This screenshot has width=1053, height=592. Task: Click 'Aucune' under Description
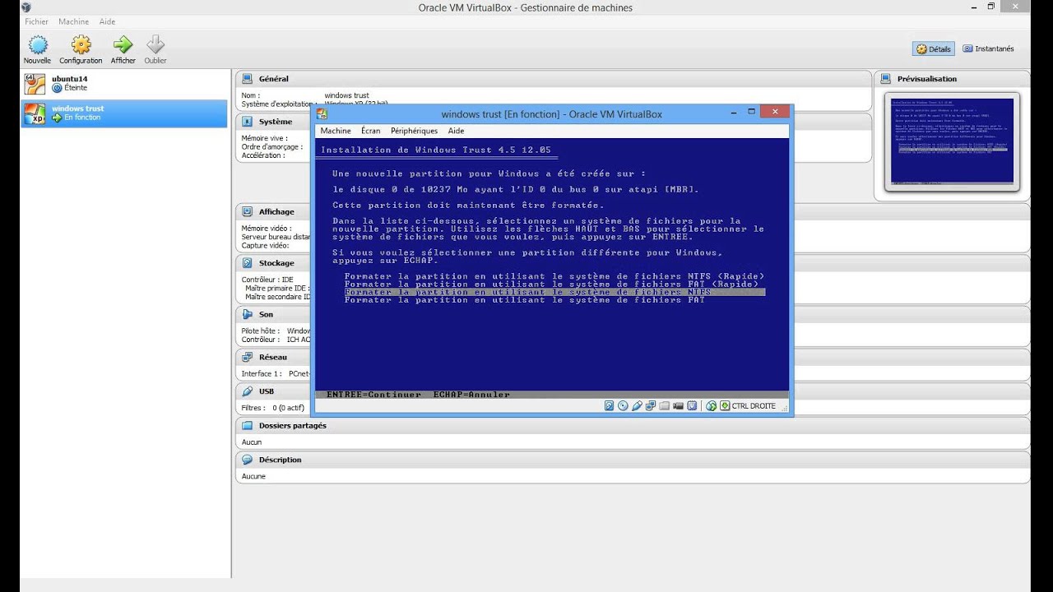click(x=253, y=476)
